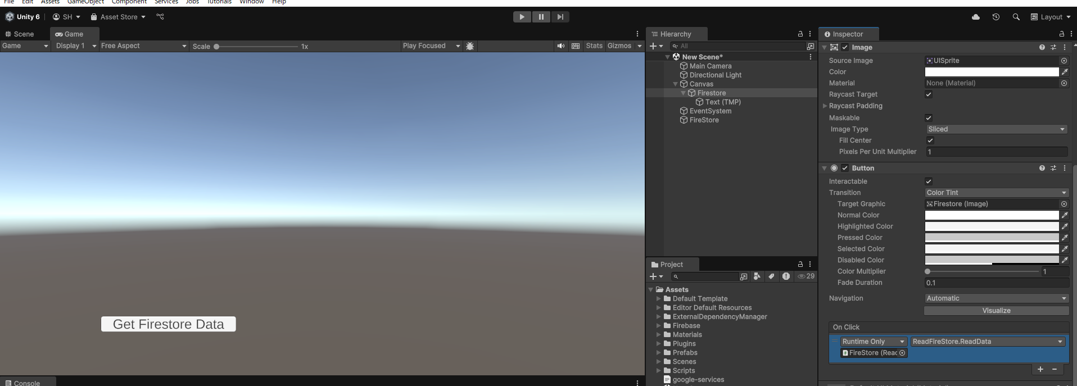Click the Unity 6 logo button
Image resolution: width=1077 pixels, height=386 pixels.
[22, 17]
